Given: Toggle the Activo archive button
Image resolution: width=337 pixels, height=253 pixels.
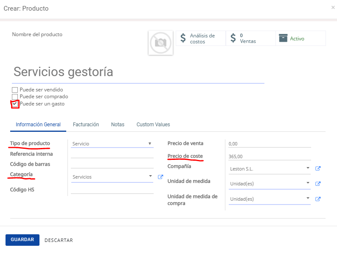Looking at the screenshot, I should click(300, 38).
